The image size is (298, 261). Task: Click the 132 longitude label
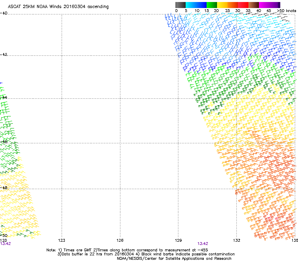(237, 241)
